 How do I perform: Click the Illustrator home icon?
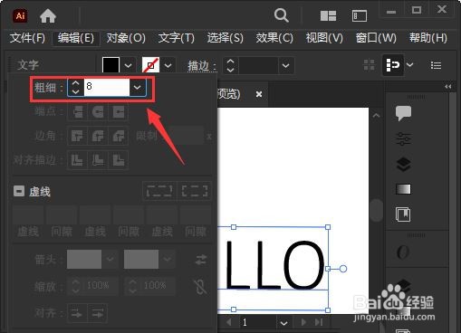[48, 15]
